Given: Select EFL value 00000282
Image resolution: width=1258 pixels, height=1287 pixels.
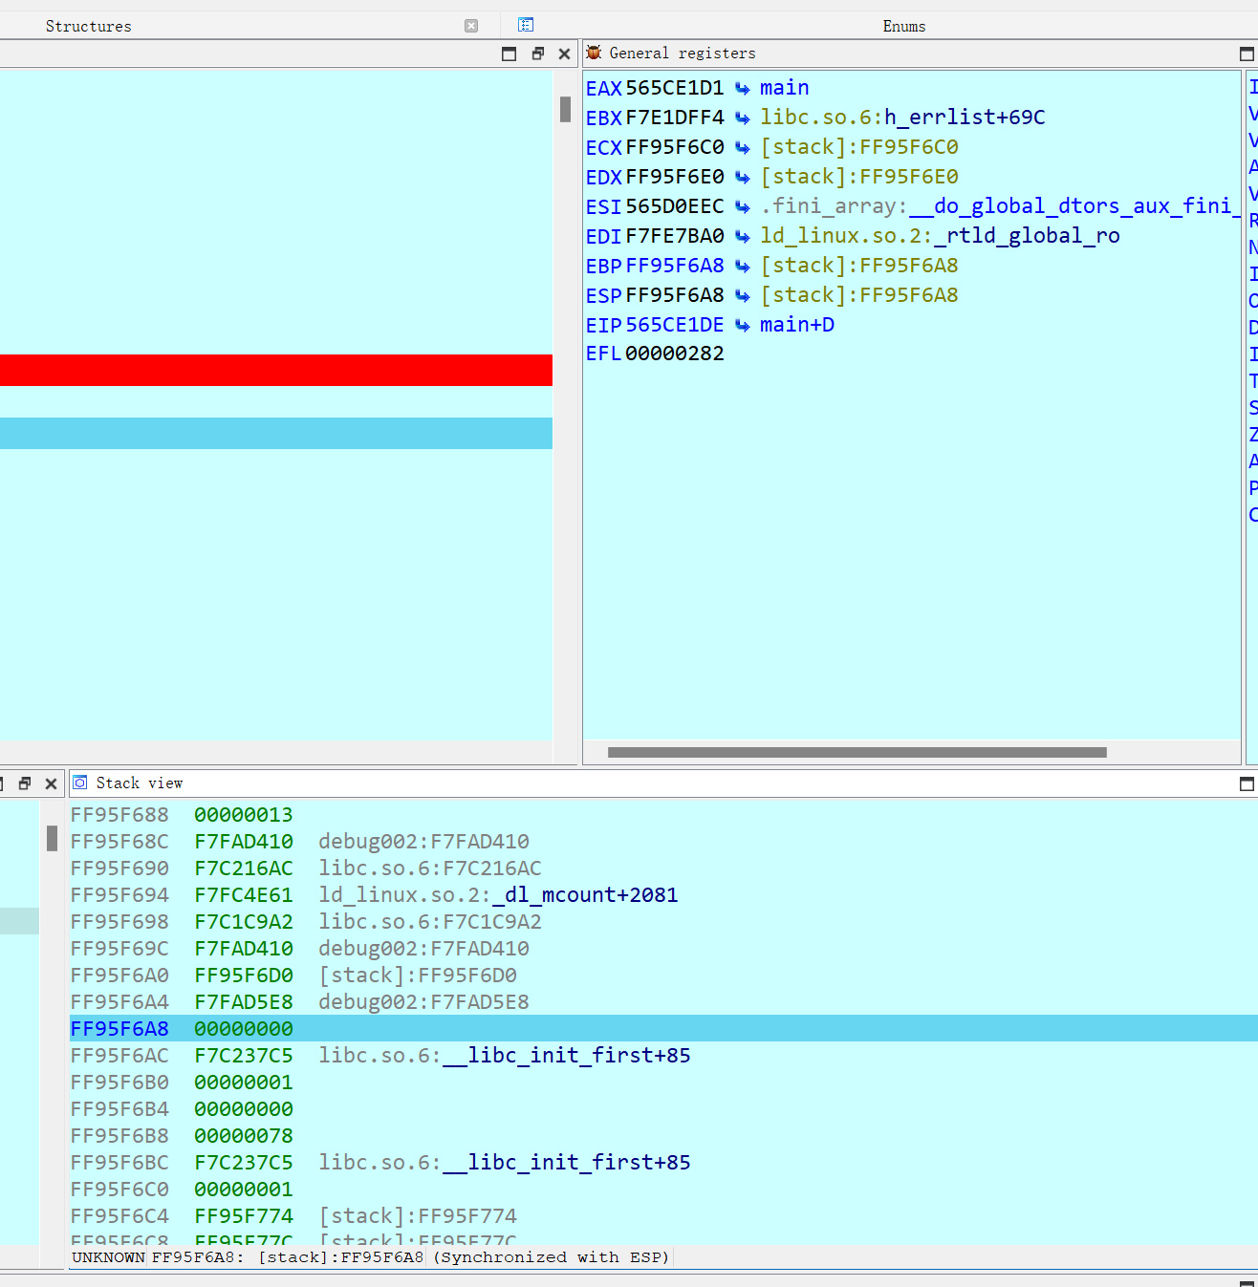Looking at the screenshot, I should (x=675, y=354).
